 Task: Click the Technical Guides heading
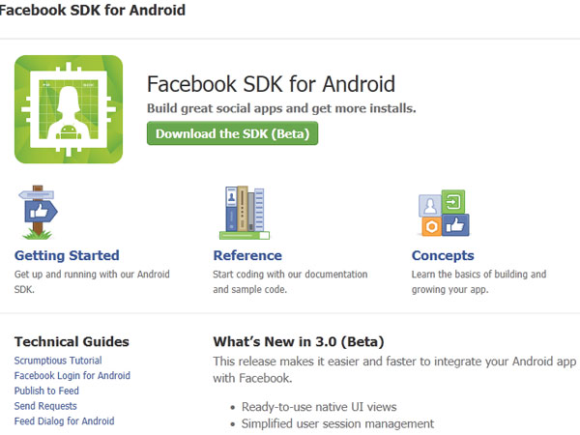tap(72, 341)
